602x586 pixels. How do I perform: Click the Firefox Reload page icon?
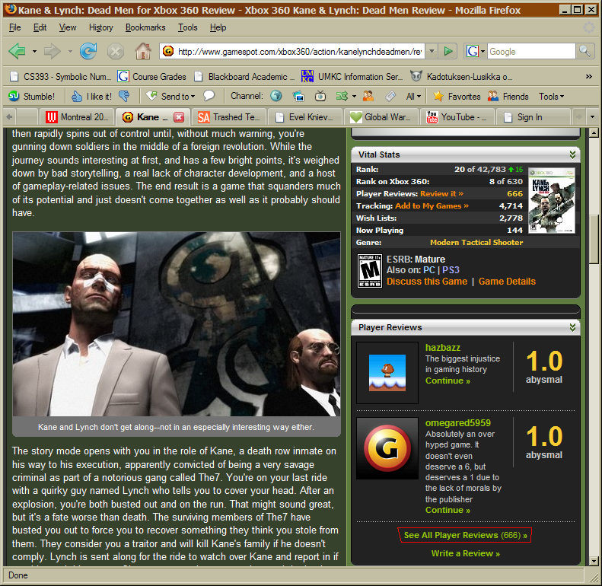(88, 52)
